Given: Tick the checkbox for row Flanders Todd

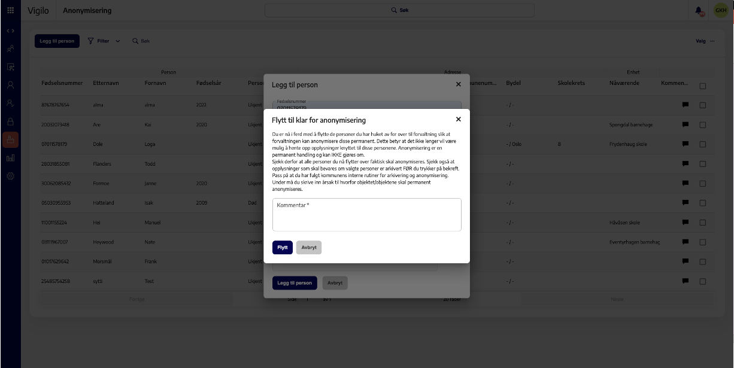Looking at the screenshot, I should 703,164.
